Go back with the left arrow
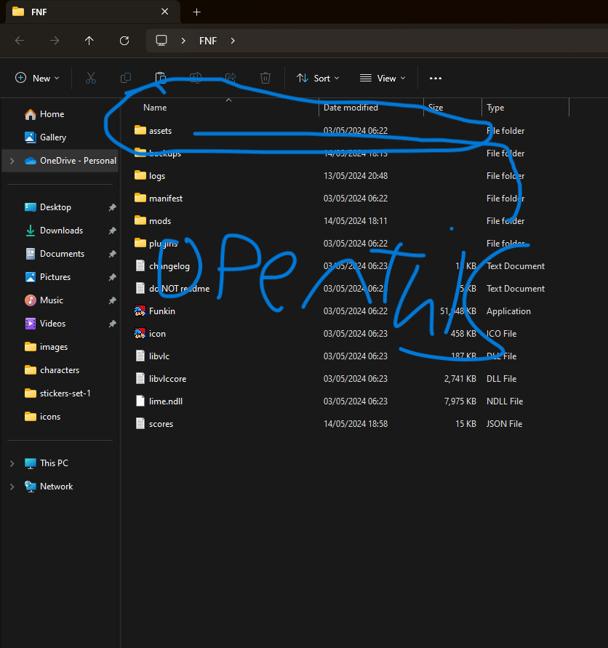Screen dimensions: 608x648 tap(20, 41)
